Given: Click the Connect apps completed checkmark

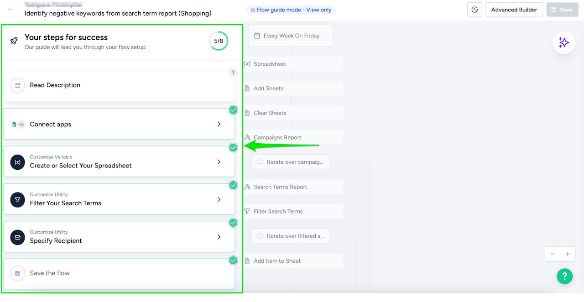Looking at the screenshot, I should (233, 110).
